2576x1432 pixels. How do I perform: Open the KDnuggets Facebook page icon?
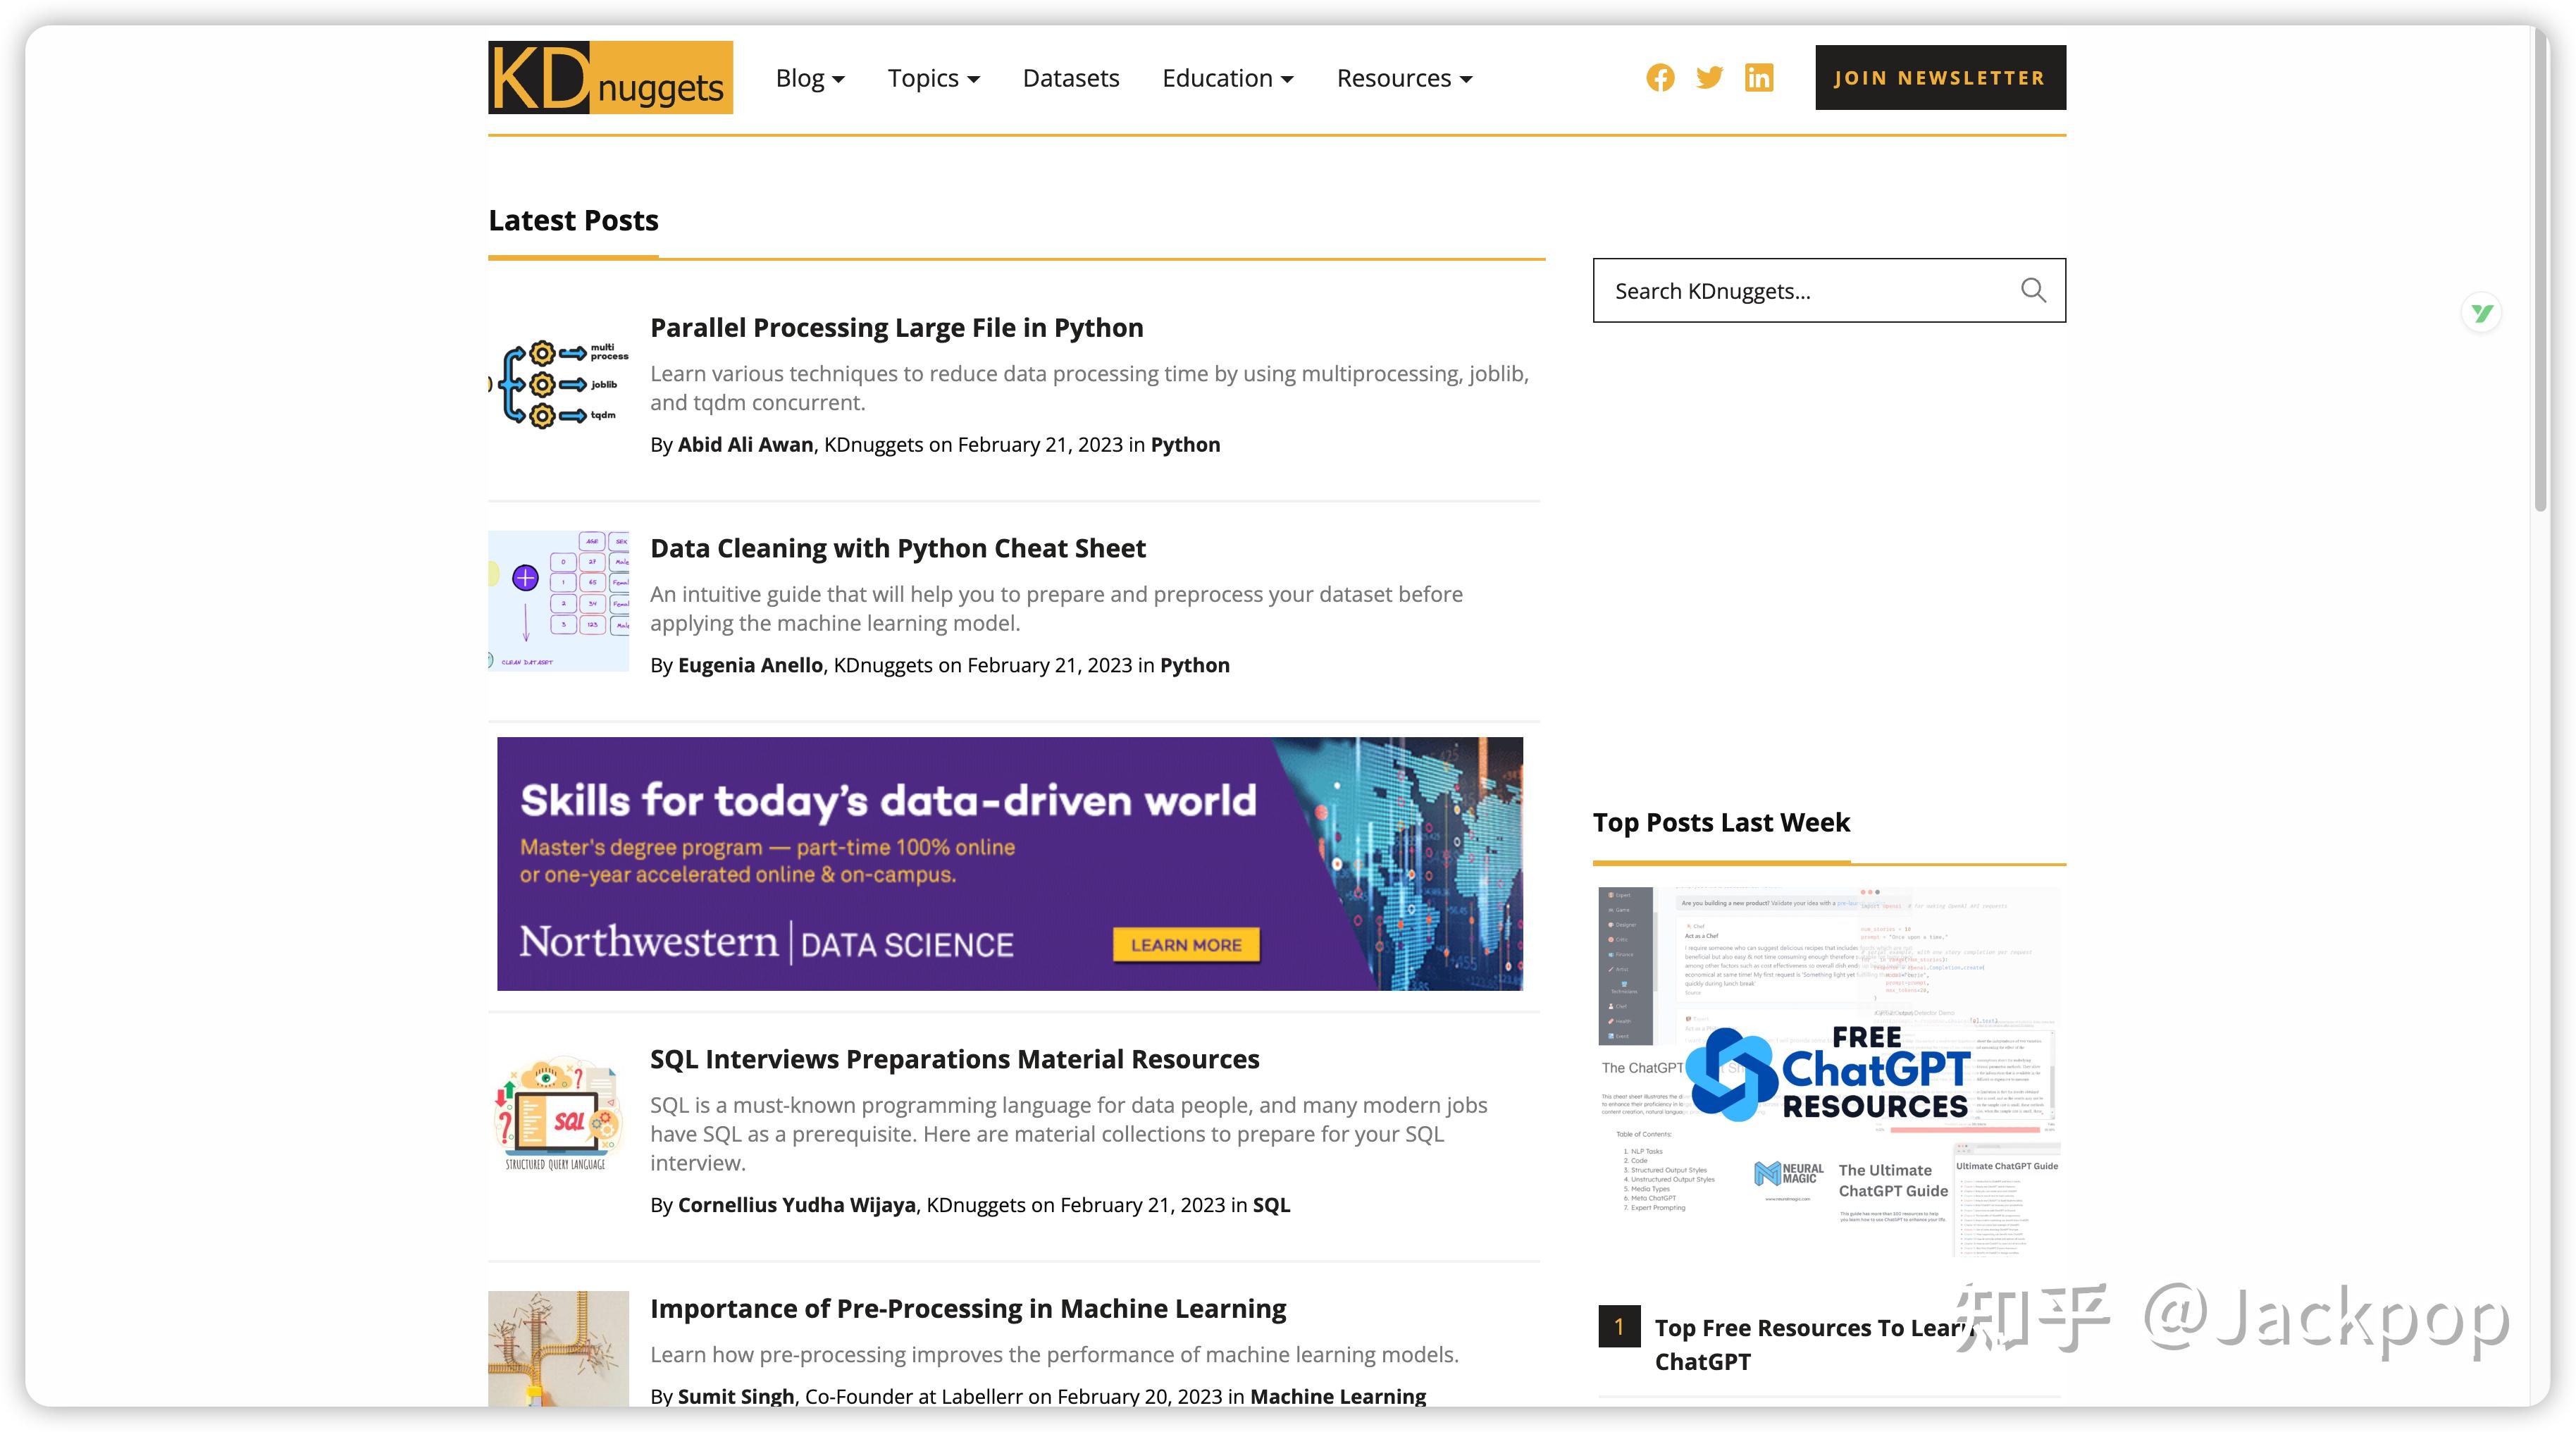click(1660, 78)
